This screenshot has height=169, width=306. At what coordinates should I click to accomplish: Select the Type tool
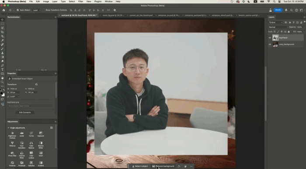(x=2, y=70)
